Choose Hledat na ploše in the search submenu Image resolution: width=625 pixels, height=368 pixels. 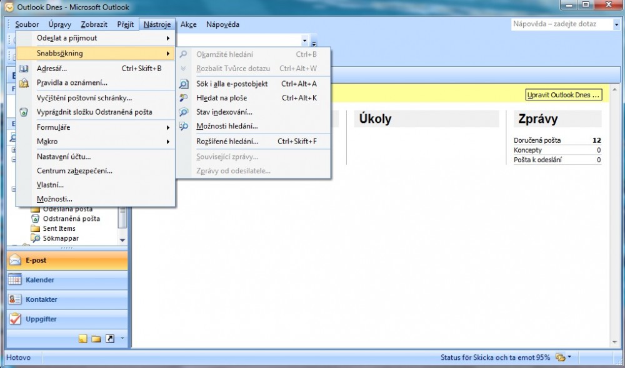point(221,98)
